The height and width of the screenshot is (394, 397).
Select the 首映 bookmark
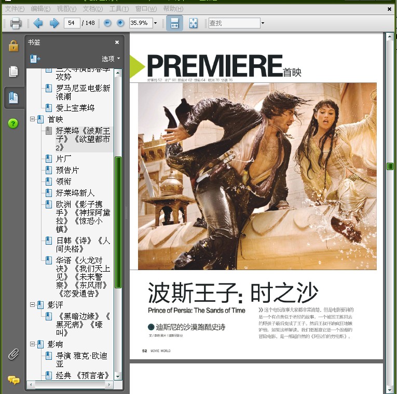[55, 119]
